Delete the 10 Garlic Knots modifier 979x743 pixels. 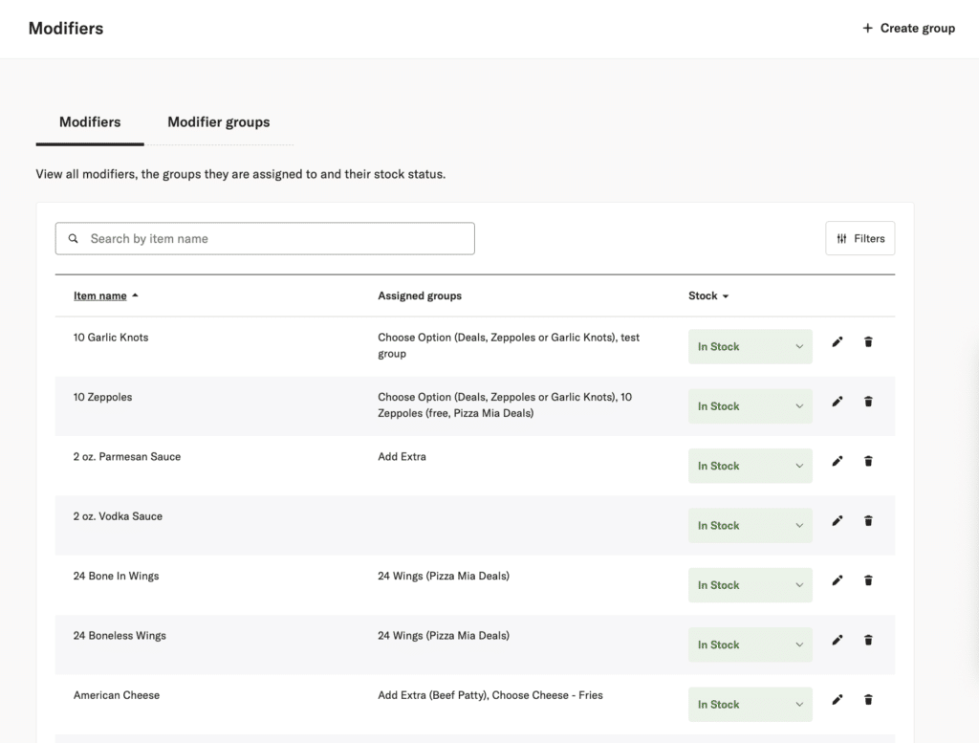(x=868, y=342)
